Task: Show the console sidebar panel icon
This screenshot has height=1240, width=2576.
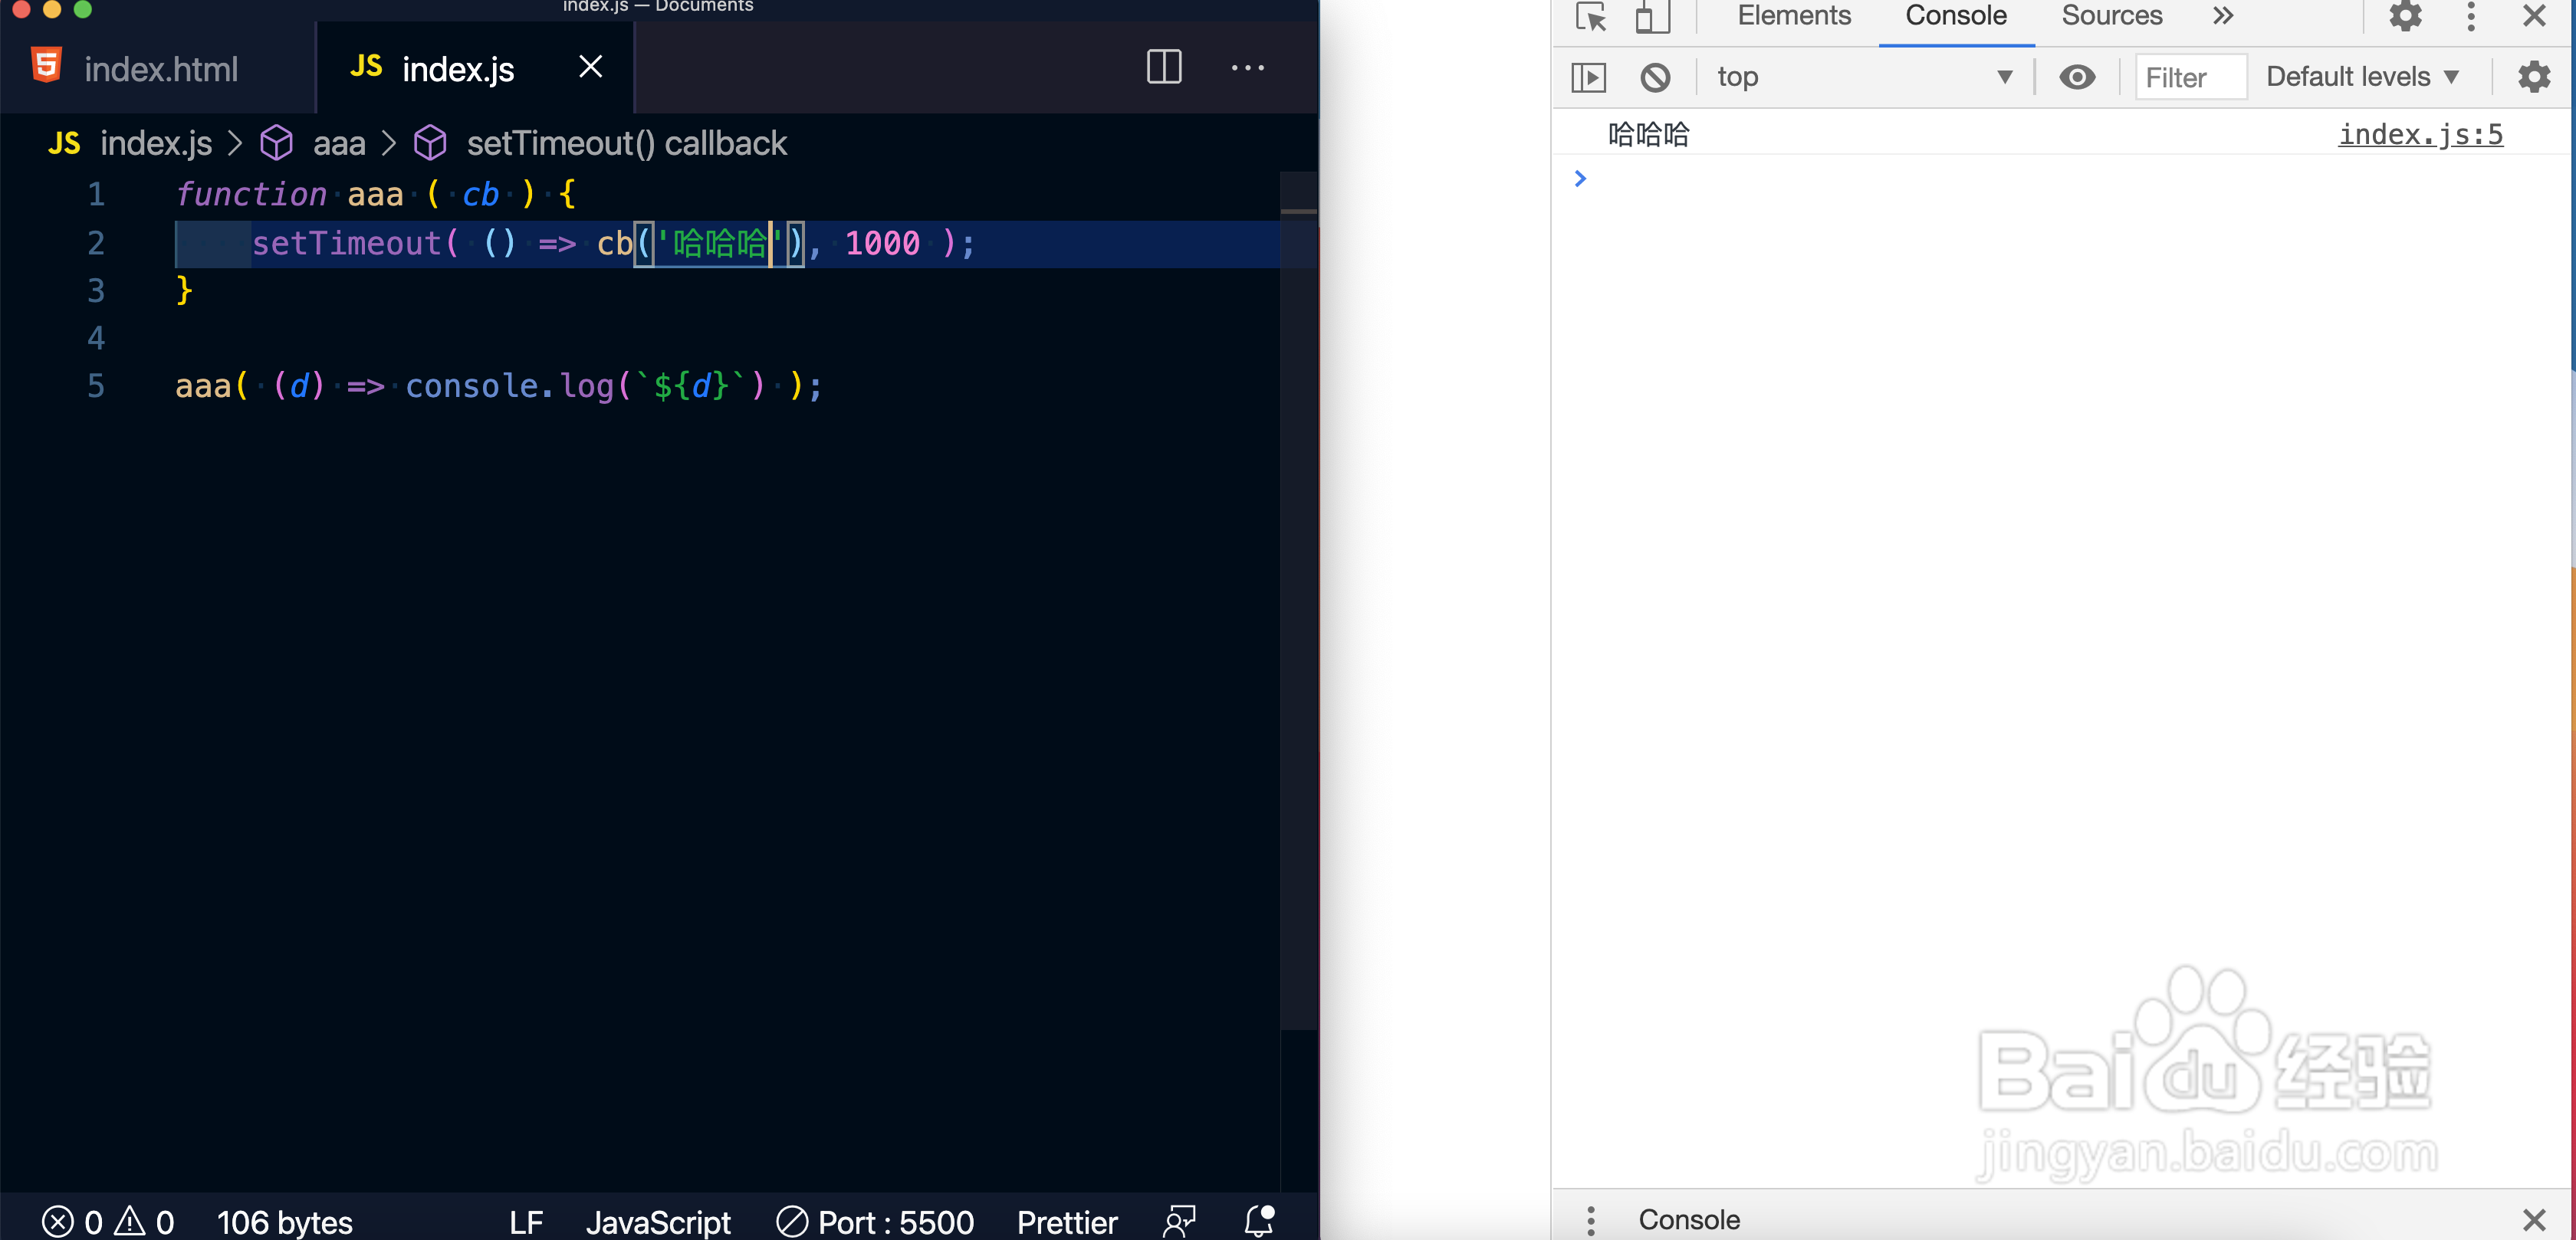Action: tap(1589, 77)
